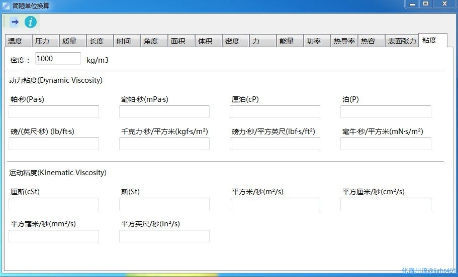Go to the 长度 tab
The height and width of the screenshot is (277, 458).
click(x=100, y=41)
